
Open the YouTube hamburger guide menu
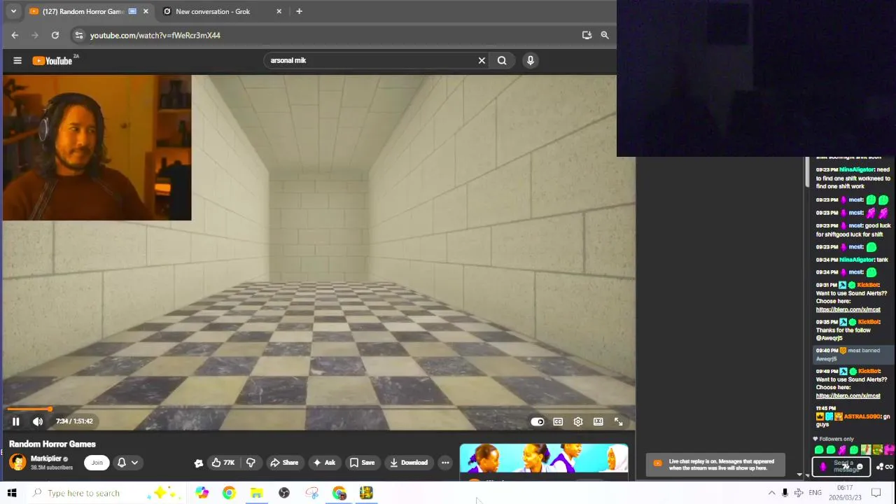tap(17, 60)
